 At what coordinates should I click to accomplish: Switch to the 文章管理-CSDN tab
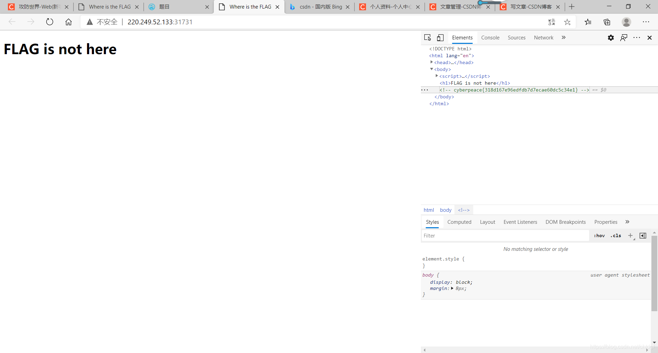pos(460,7)
